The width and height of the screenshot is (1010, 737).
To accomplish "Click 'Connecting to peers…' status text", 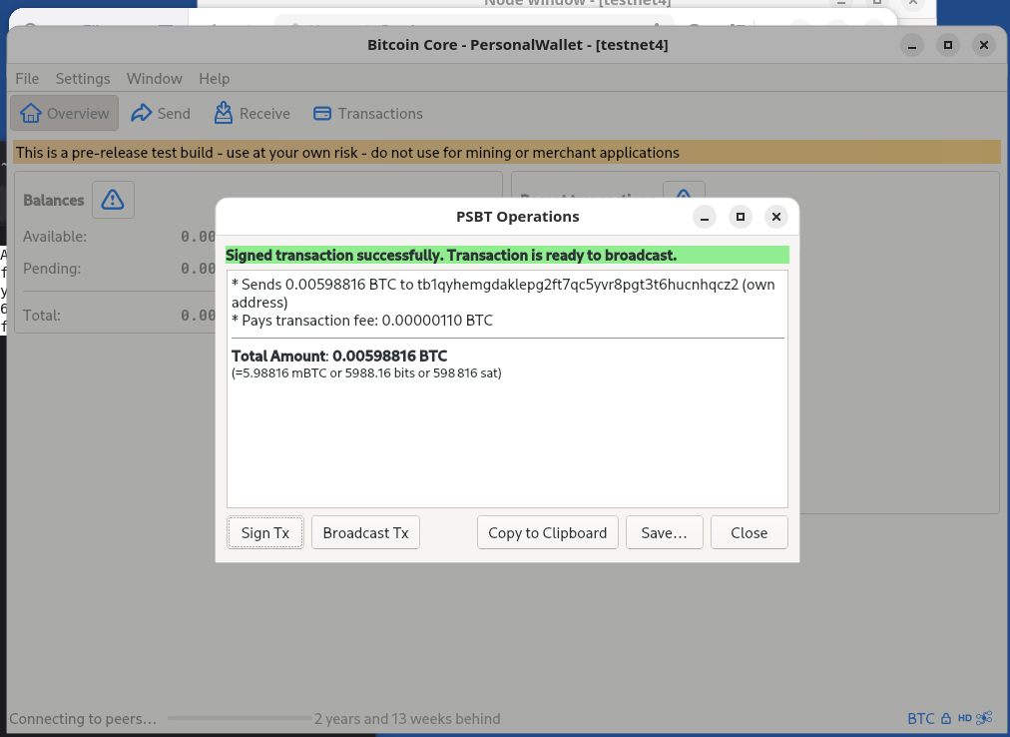I will (83, 718).
